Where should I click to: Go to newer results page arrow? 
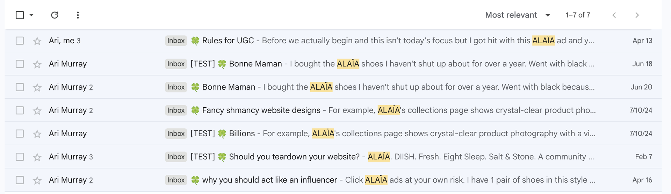(x=614, y=15)
